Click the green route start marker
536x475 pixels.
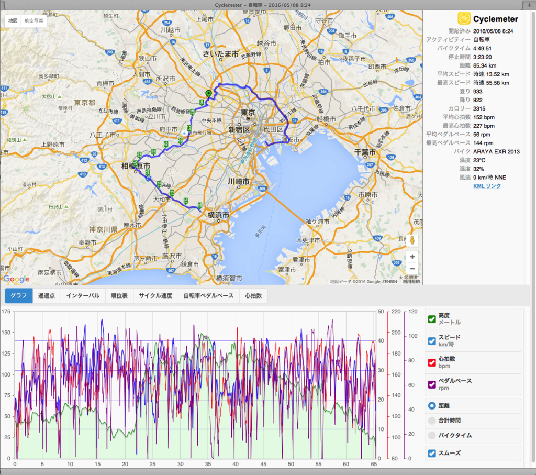click(208, 93)
